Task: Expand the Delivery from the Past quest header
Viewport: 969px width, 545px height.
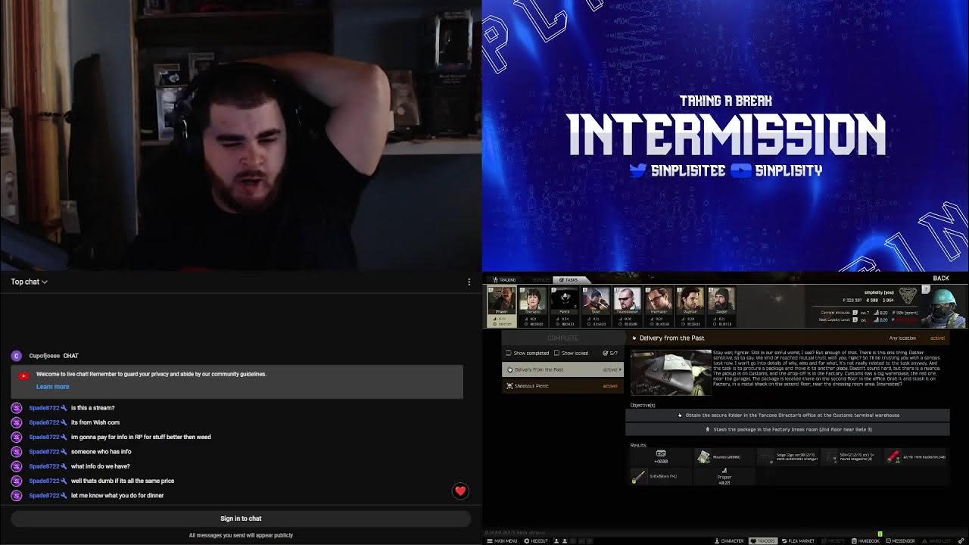Action: click(788, 338)
